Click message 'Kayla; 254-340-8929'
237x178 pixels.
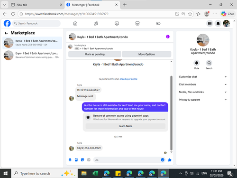[x=89, y=148]
